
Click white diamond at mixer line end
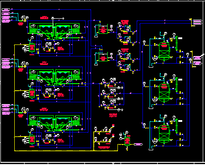(x=63, y=18)
